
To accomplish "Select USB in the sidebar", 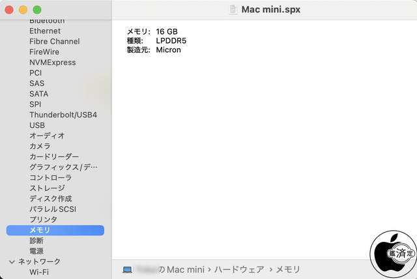I will [37, 125].
